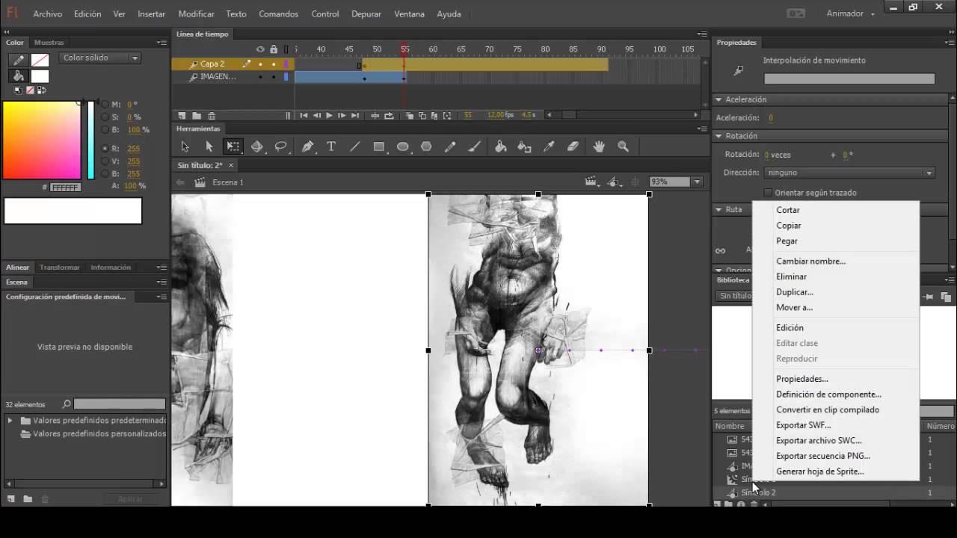Select the Pencil tool
This screenshot has width=957, height=538.
(450, 147)
